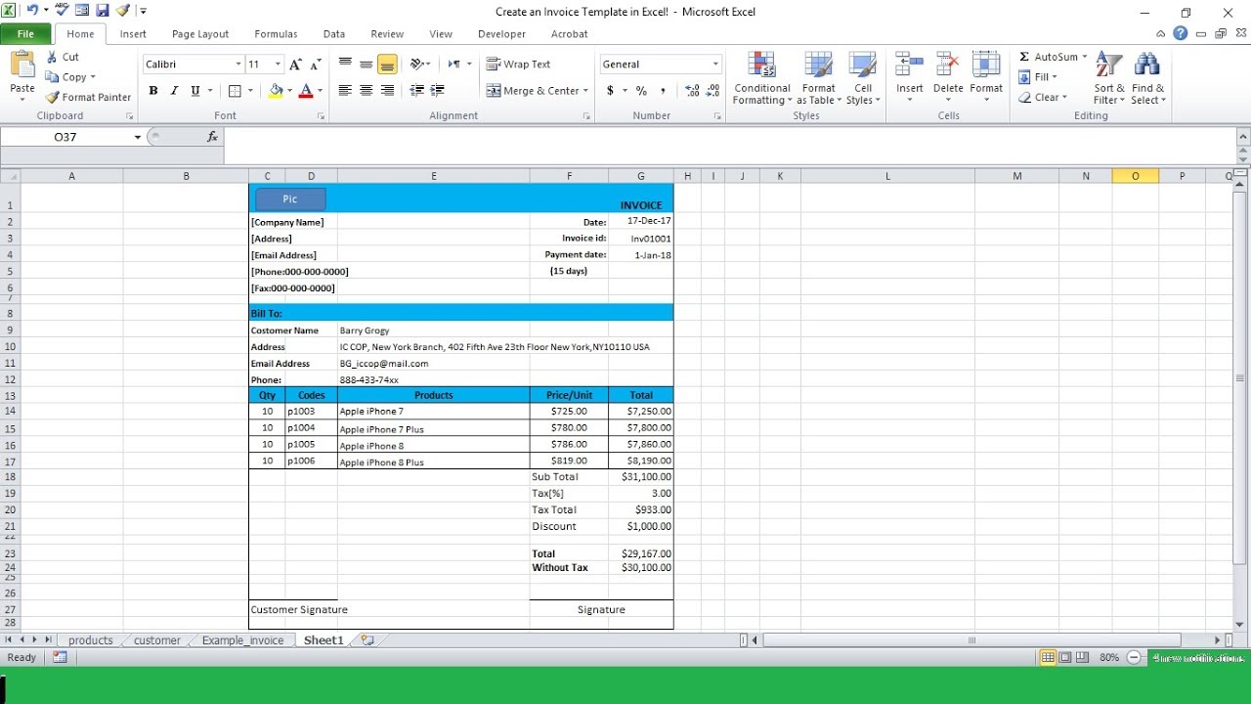This screenshot has height=704, width=1251.
Task: Toggle Italic formatting
Action: click(x=174, y=91)
